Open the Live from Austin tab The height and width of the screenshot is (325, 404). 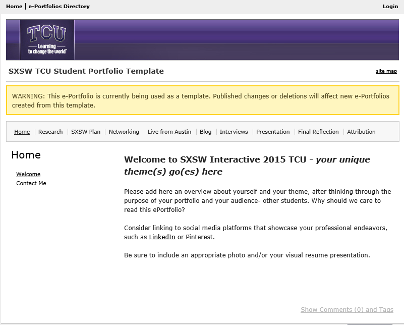pyautogui.click(x=169, y=132)
